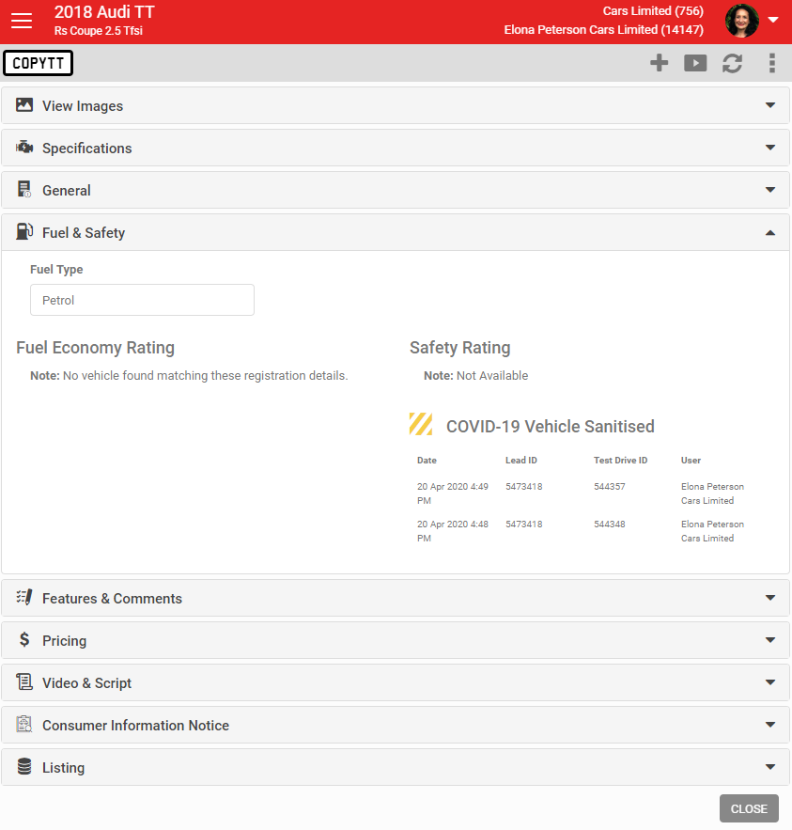This screenshot has height=830, width=792.
Task: Expand the Specifications section arrow
Action: [770, 148]
